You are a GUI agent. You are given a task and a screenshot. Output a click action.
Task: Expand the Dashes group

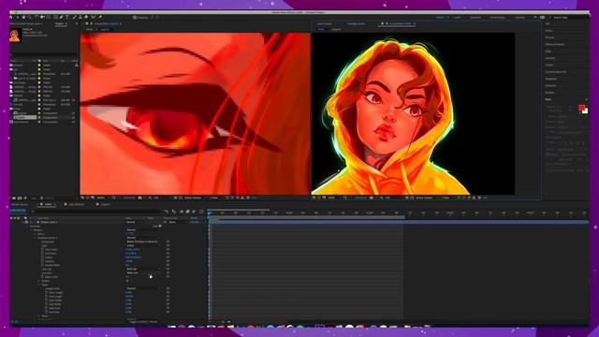pos(38,281)
